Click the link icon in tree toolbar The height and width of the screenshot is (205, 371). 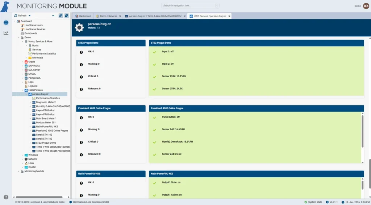[61, 16]
